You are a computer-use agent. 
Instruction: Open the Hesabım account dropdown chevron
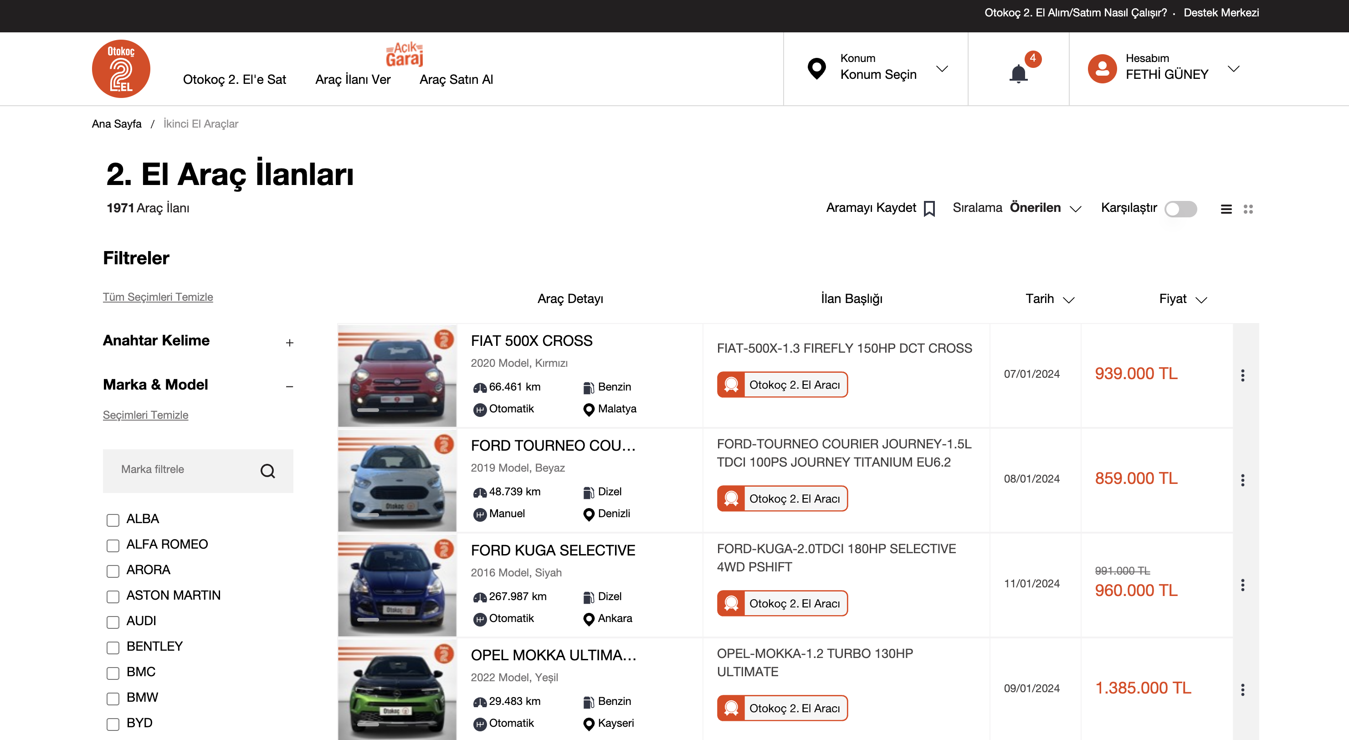[1234, 69]
